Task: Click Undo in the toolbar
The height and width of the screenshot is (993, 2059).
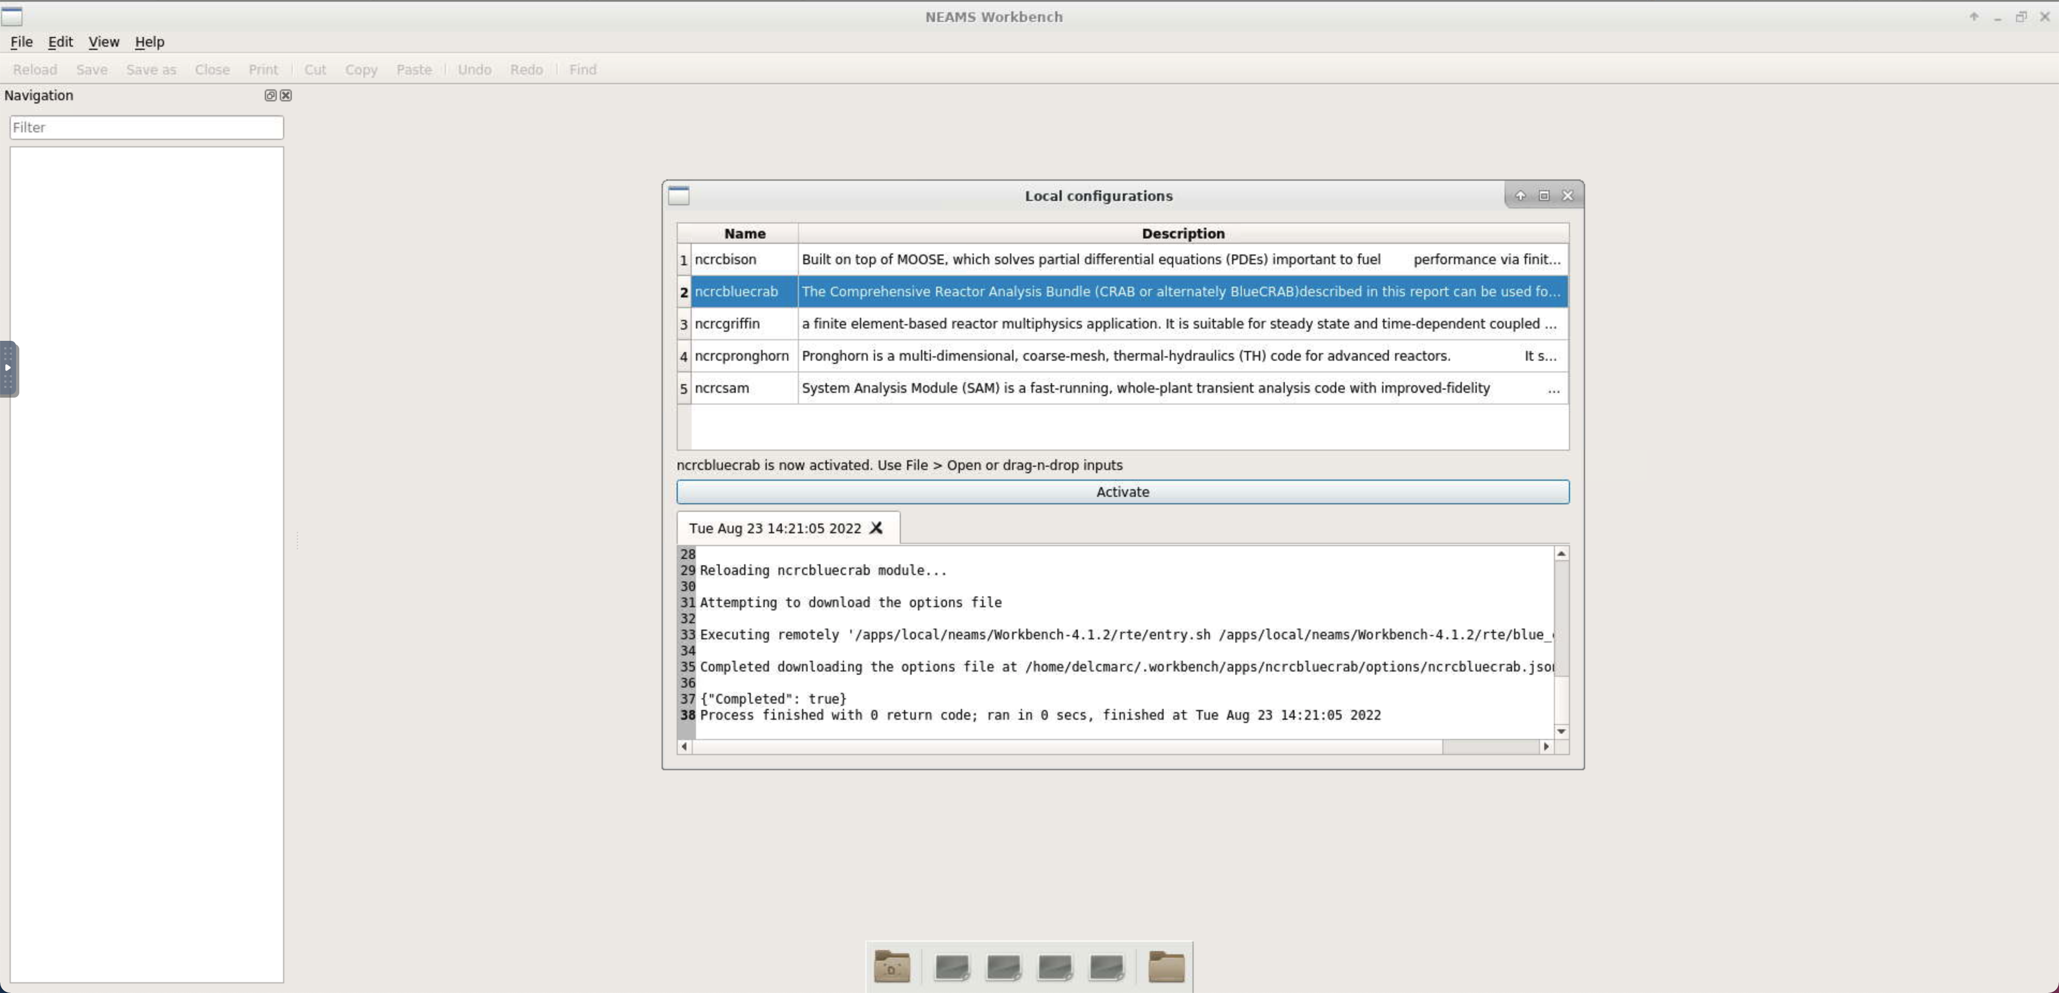Action: coord(474,70)
